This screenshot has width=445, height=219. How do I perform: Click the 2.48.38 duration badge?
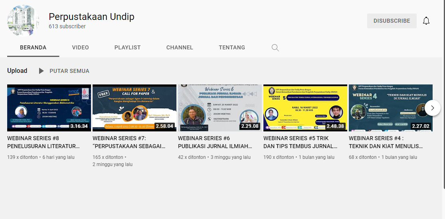[x=336, y=126]
